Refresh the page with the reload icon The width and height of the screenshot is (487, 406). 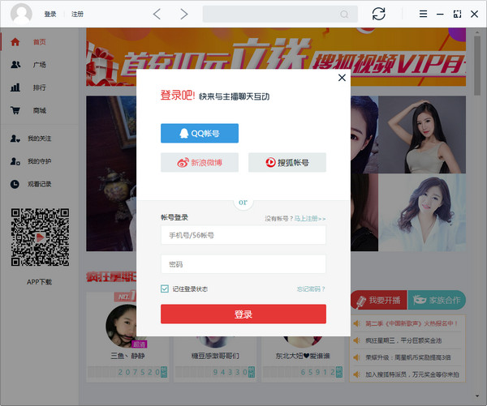click(378, 14)
